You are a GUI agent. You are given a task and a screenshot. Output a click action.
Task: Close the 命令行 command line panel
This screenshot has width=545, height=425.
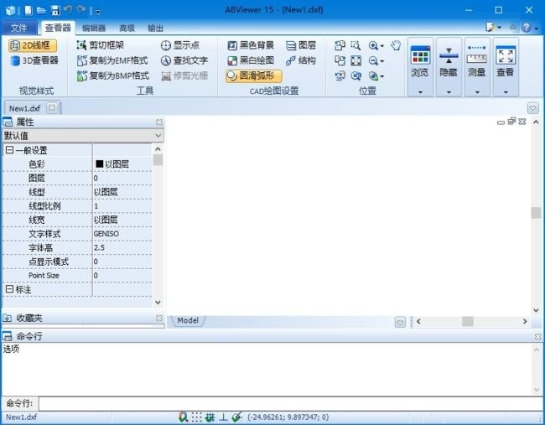[537, 336]
